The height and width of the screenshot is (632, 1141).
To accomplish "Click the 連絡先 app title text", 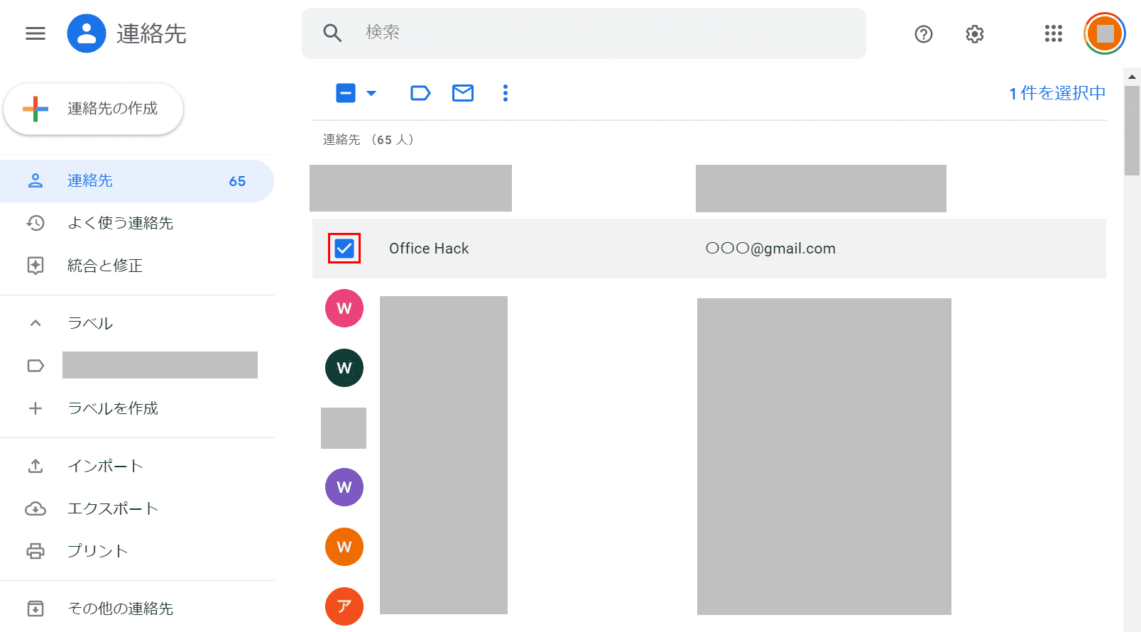I will pyautogui.click(x=151, y=33).
